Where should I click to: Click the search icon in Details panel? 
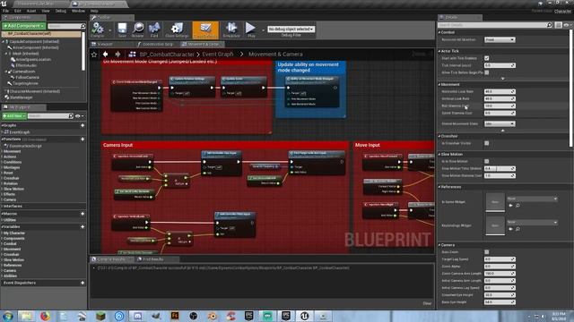coord(549,25)
